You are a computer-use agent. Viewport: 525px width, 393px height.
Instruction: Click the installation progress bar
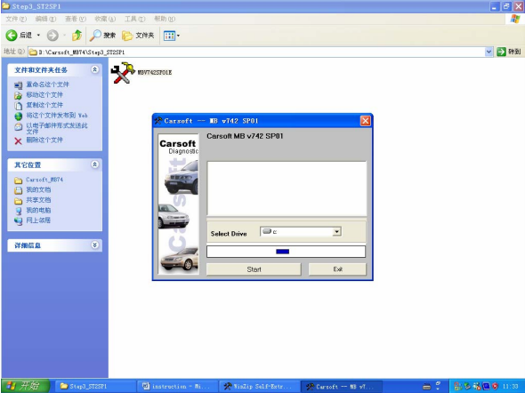tap(286, 252)
